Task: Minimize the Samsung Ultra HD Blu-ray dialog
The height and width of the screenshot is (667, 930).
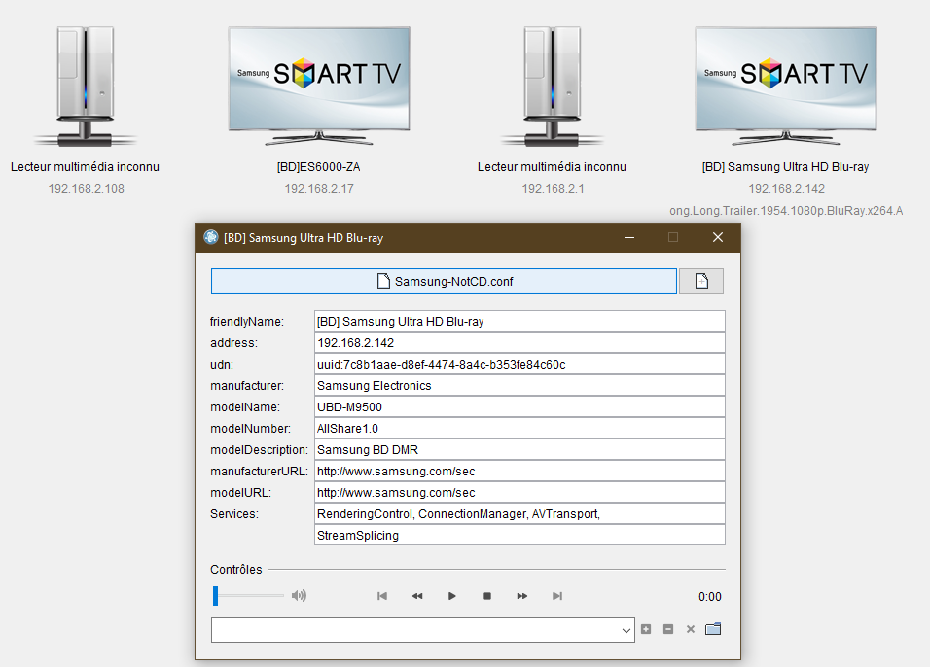Action: point(629,237)
